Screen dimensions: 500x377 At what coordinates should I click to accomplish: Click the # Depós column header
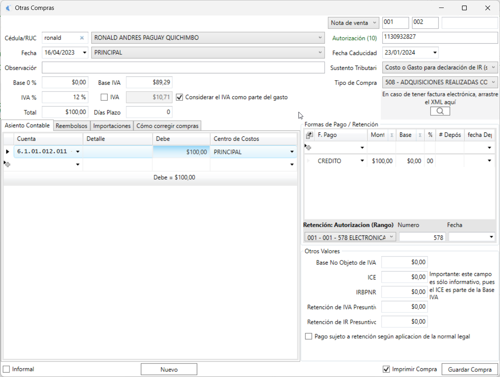point(450,135)
